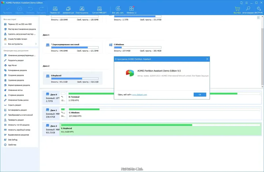
Task: Click the scroll up arrow of partition list
Action: (262, 17)
